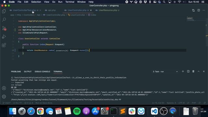Kill the terminal with trash icon
The width and height of the screenshot is (208, 117).
pyautogui.click(x=193, y=71)
